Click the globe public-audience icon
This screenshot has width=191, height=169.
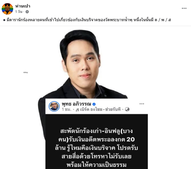pos(127,109)
